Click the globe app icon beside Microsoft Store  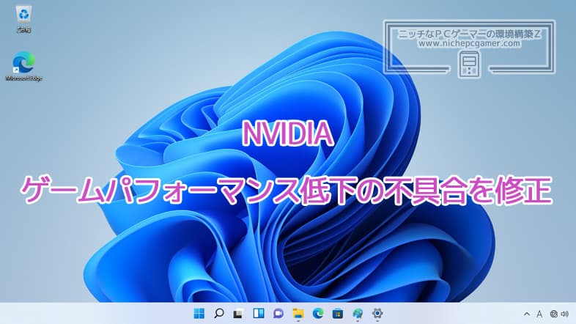pyautogui.click(x=358, y=314)
